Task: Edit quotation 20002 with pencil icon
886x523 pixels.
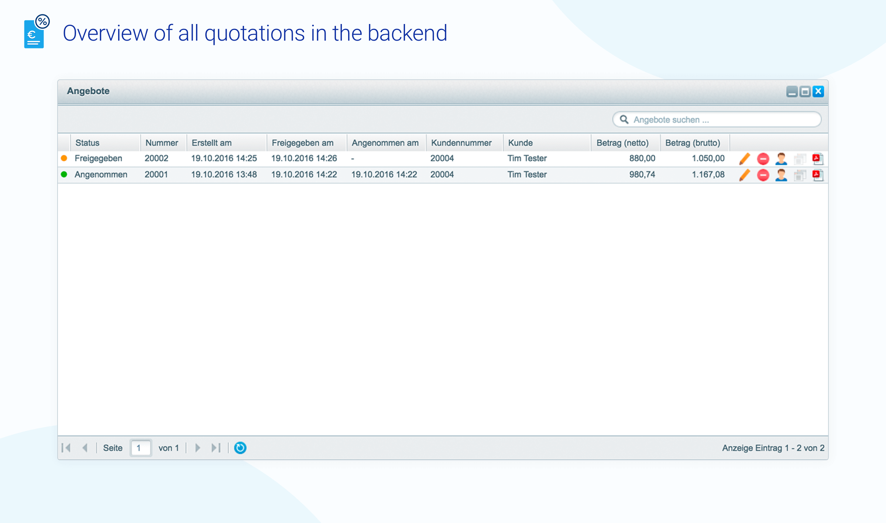Action: (745, 159)
